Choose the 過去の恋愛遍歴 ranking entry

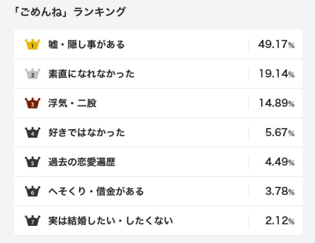(82, 162)
